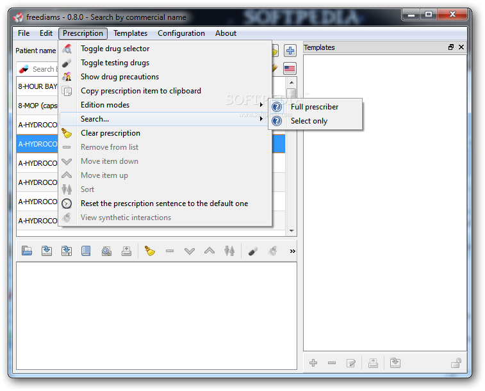
Task: Click the highlighted A-HYDROCO drug row
Action: point(37,144)
